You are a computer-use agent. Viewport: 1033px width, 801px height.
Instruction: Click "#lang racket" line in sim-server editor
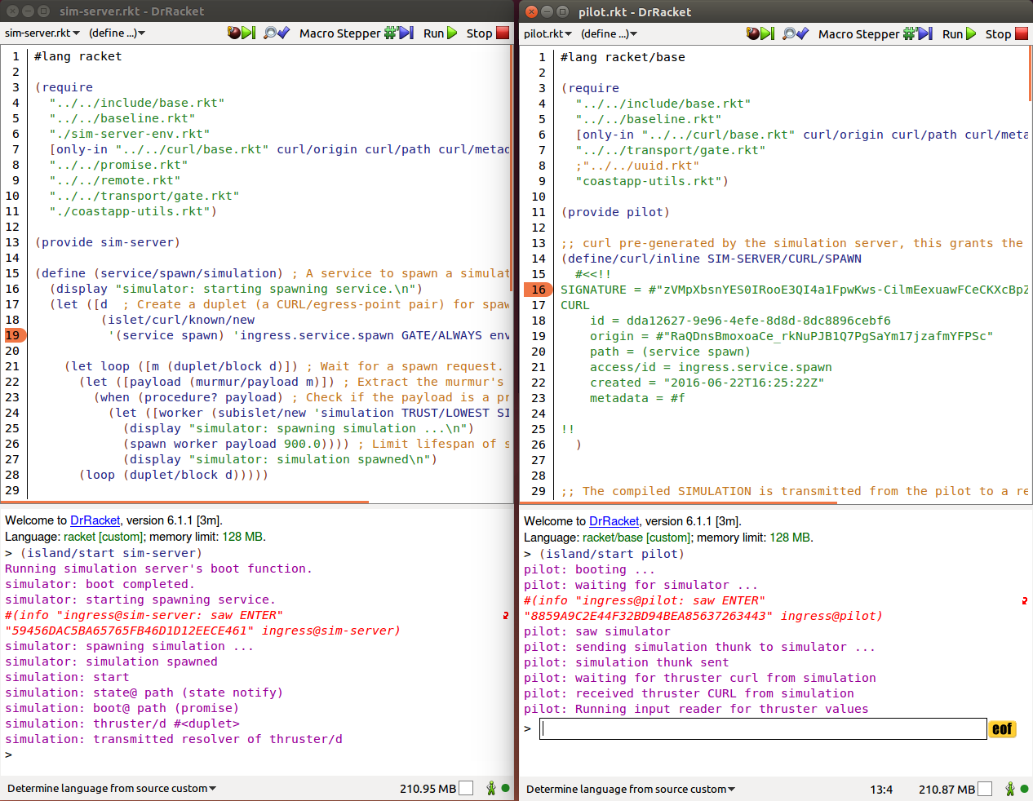tap(78, 56)
